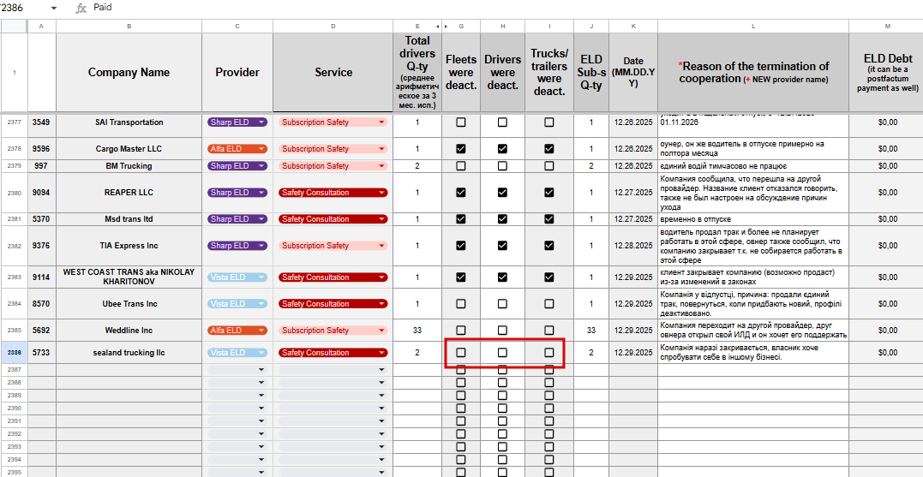Click the Reason of the termination header cell
This screenshot has width=923, height=477.
tap(753, 72)
